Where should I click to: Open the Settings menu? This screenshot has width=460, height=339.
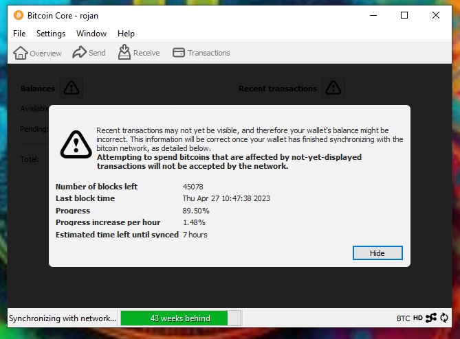51,34
